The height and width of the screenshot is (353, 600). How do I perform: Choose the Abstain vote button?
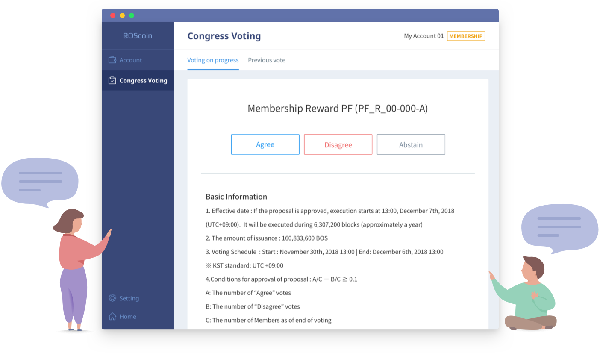pyautogui.click(x=411, y=144)
